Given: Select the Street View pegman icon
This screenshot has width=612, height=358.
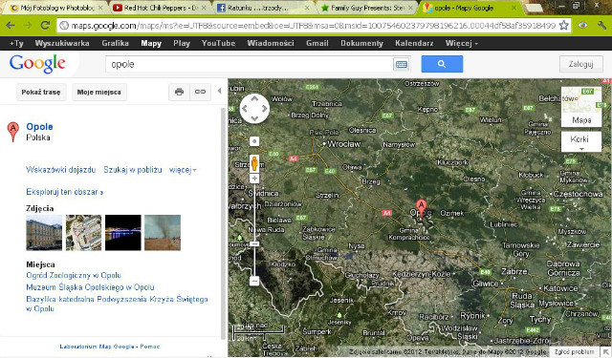Looking at the screenshot, I should pyautogui.click(x=254, y=163).
